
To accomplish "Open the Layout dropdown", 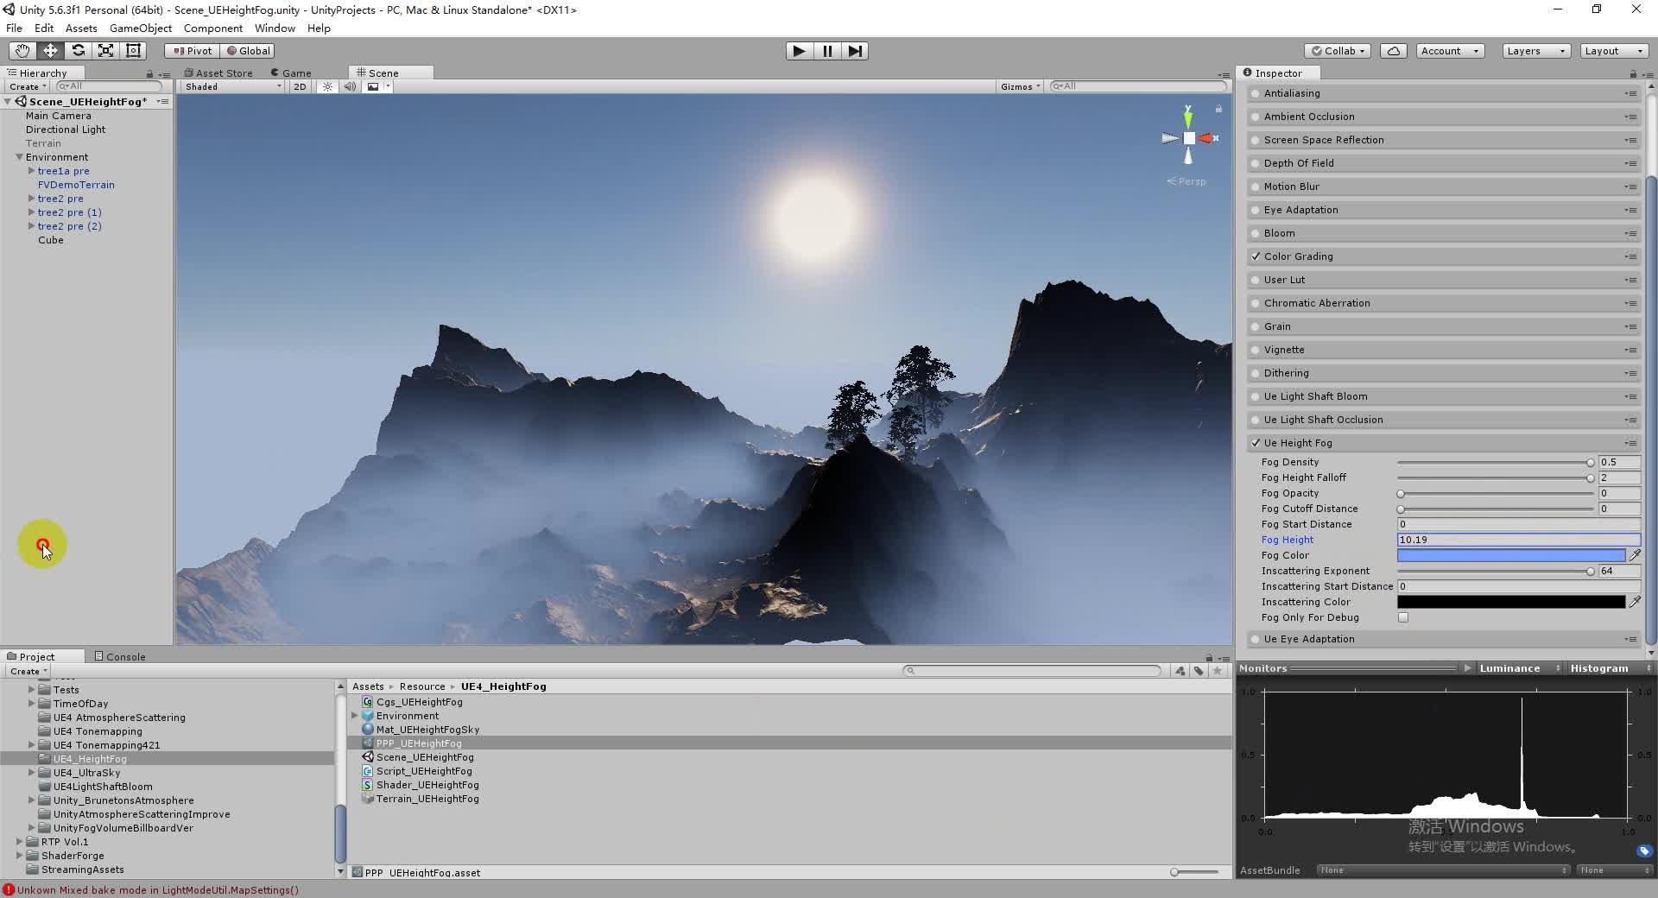I will click(x=1613, y=50).
